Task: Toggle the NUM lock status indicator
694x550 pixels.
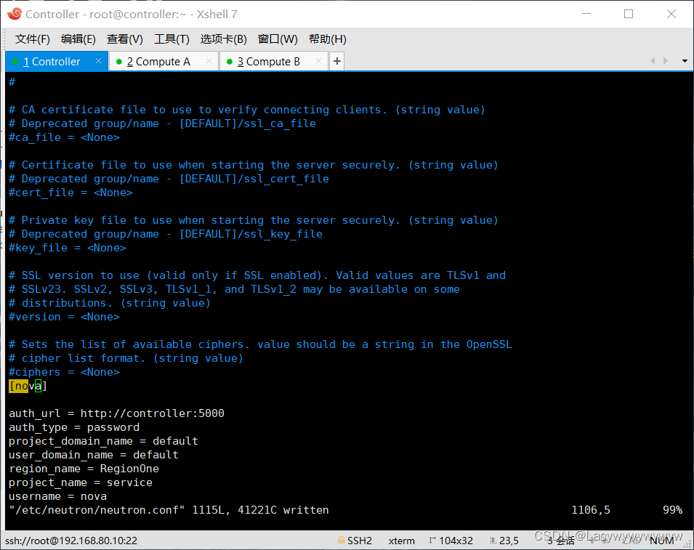Action: click(661, 541)
